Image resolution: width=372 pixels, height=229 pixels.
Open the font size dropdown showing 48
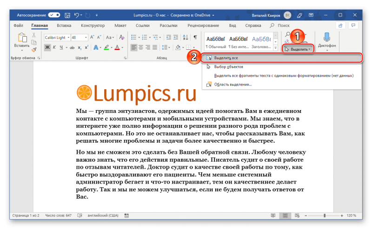pyautogui.click(x=86, y=38)
